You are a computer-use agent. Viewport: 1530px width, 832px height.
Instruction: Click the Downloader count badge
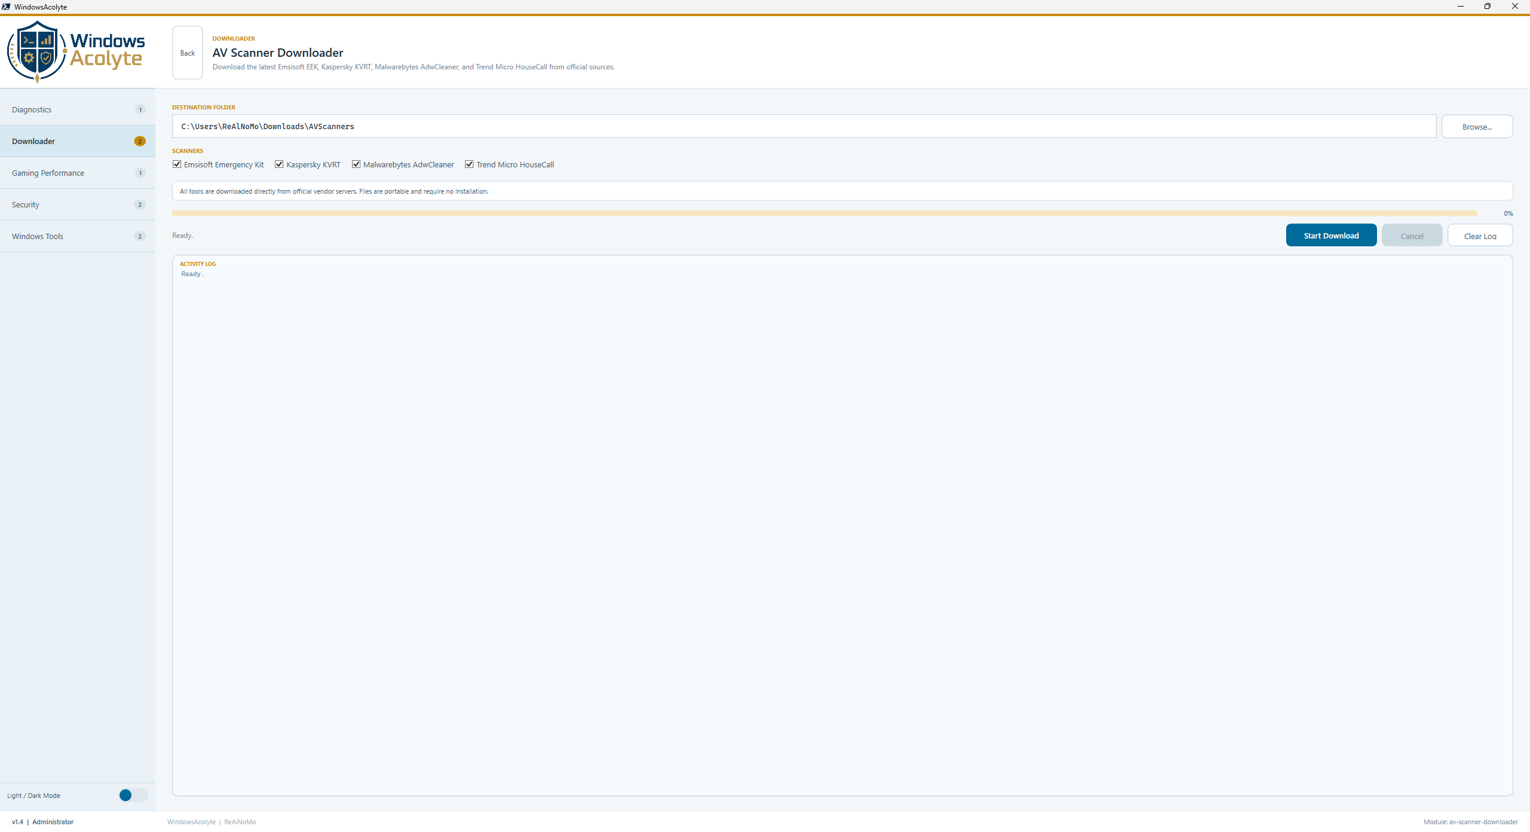(x=140, y=141)
